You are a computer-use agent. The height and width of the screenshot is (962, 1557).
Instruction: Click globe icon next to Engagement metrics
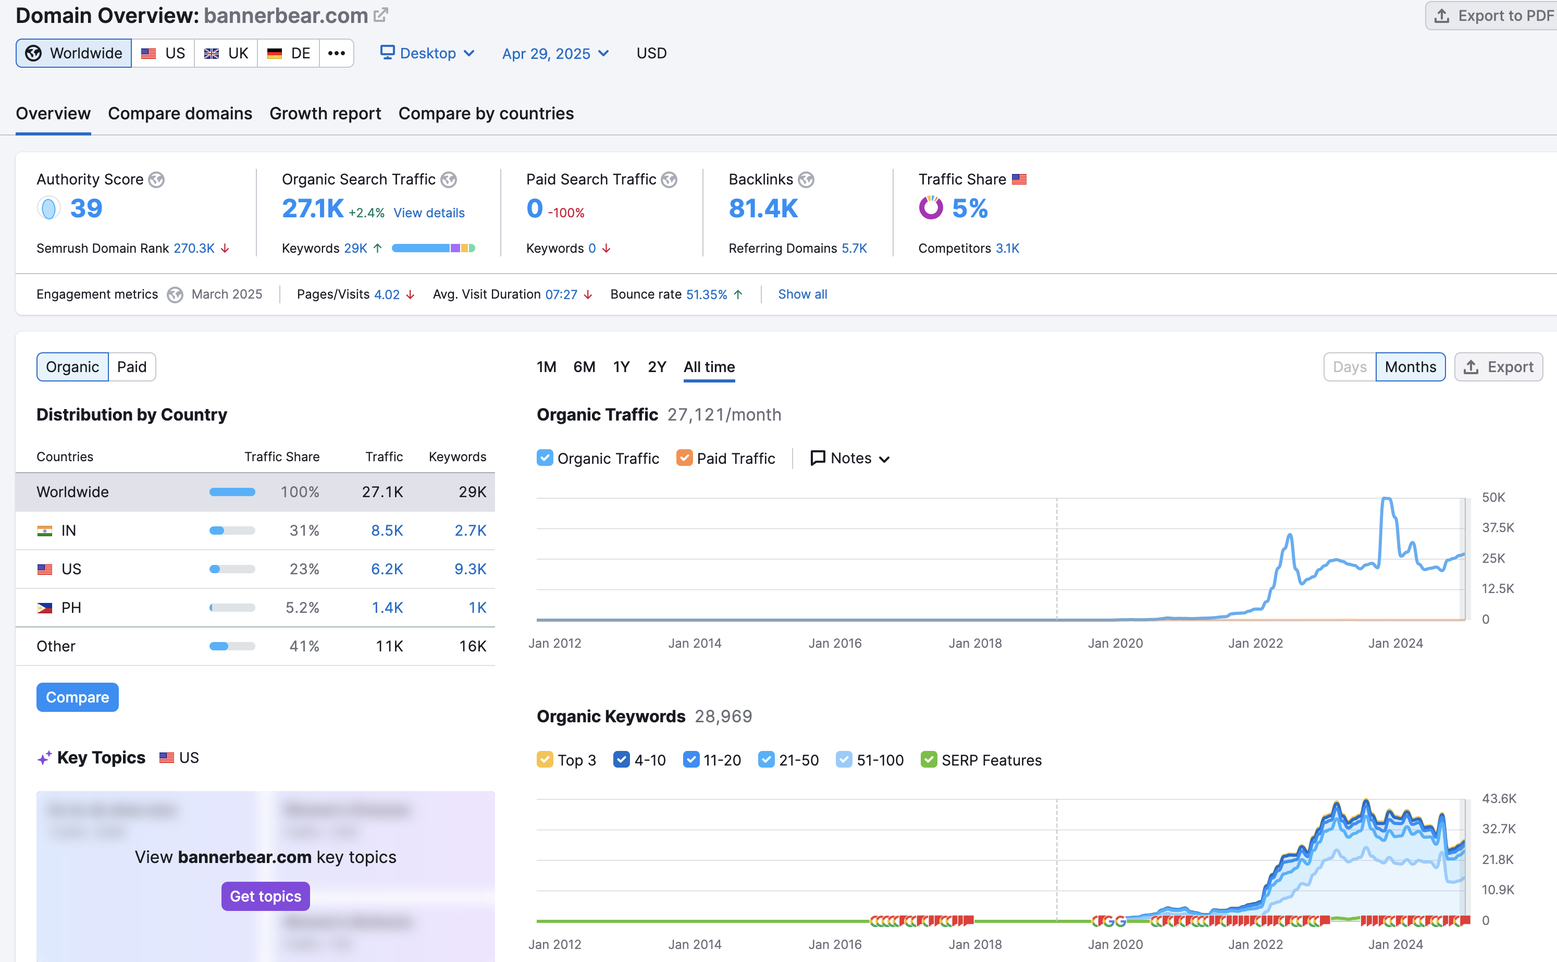click(x=175, y=294)
